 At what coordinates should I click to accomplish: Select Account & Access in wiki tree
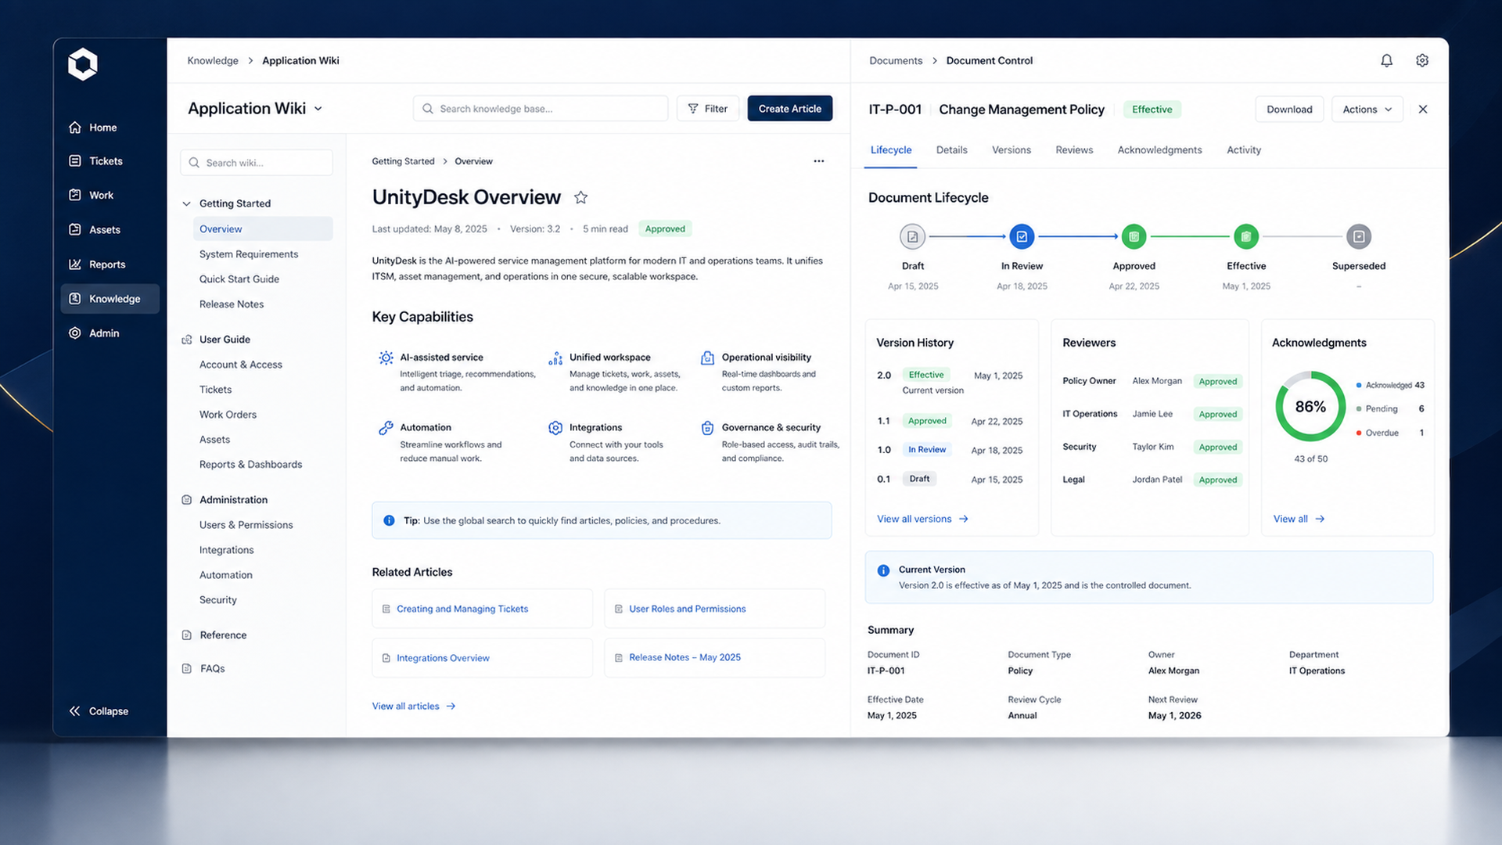pos(241,365)
